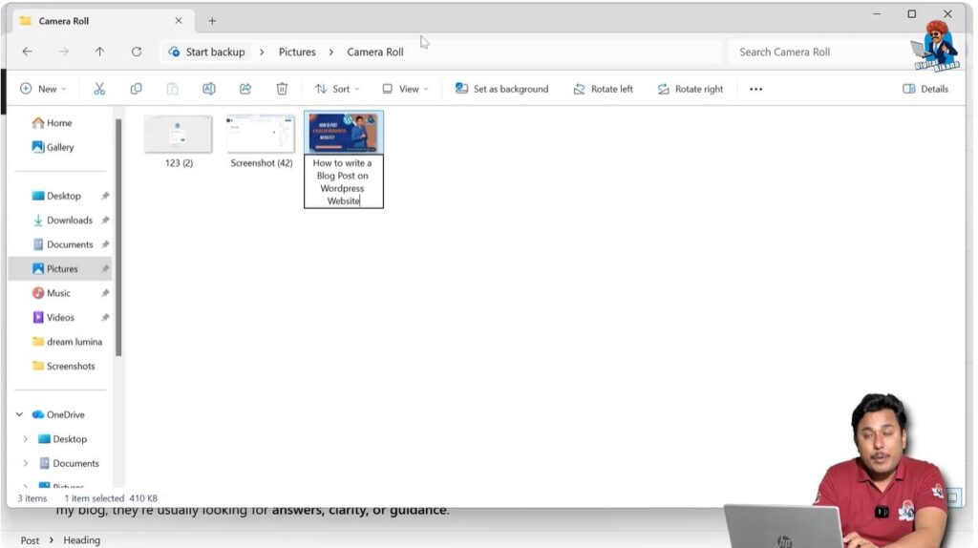Click Rotate right button
The image size is (978, 548).
coord(691,89)
